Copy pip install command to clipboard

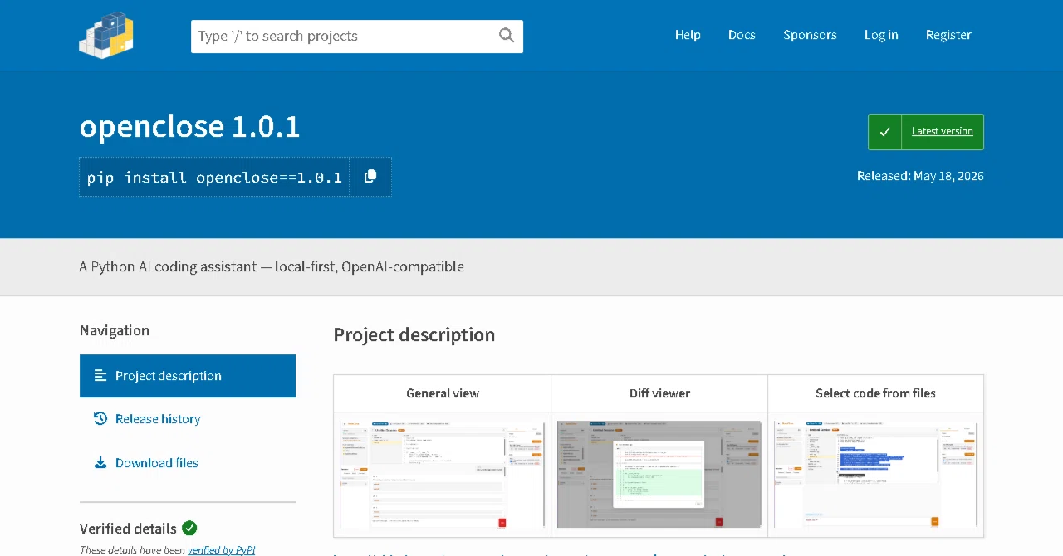tap(370, 177)
